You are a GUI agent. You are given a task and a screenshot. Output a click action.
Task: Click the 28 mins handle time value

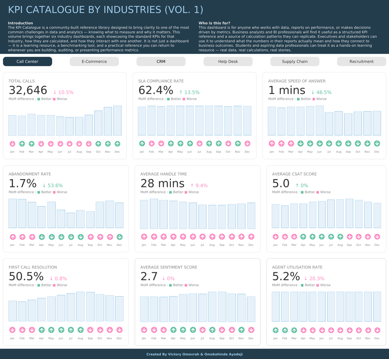[x=162, y=184]
